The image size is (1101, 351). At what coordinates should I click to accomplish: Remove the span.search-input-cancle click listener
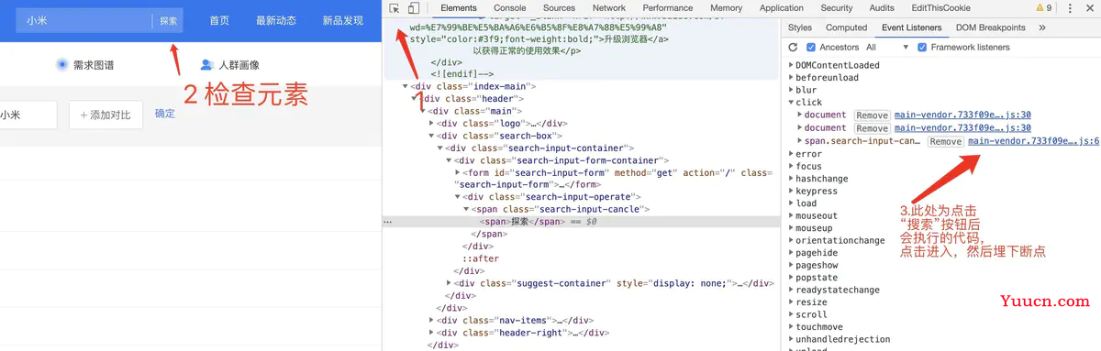click(945, 141)
